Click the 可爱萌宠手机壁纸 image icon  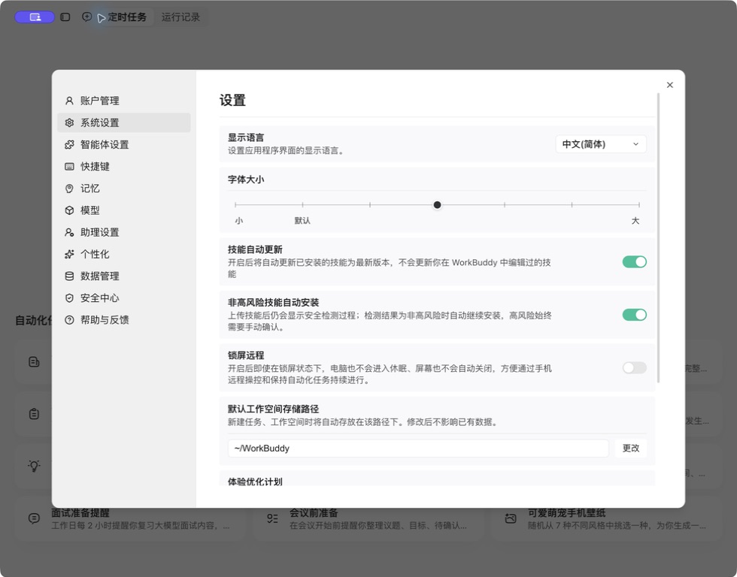point(511,518)
